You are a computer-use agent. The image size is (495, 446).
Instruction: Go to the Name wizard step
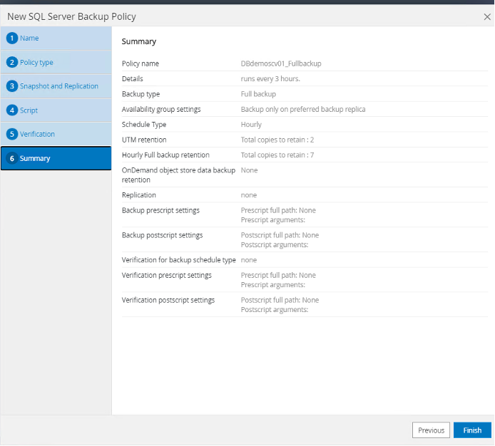tap(29, 38)
